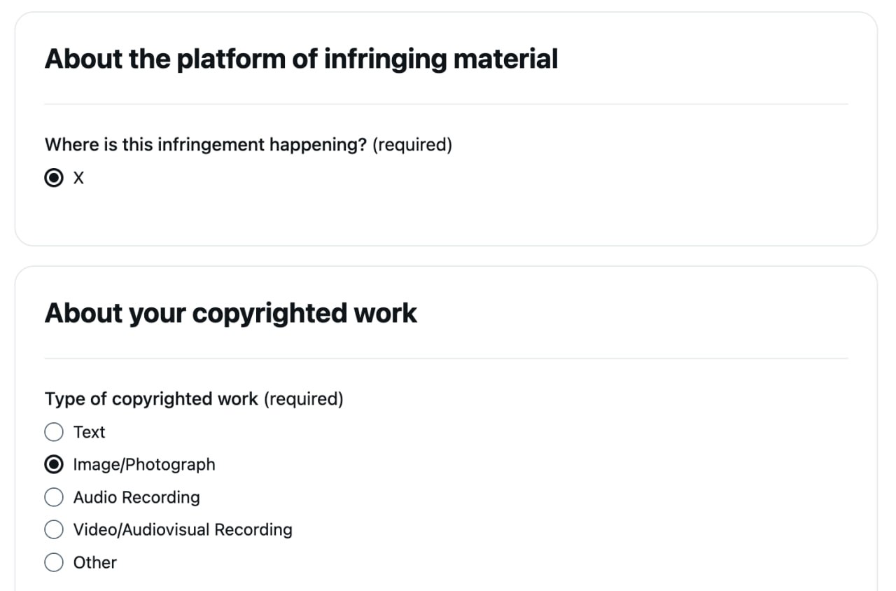Viewport: 896px width, 591px height.
Task: Select Other as the work type
Action: (x=54, y=562)
